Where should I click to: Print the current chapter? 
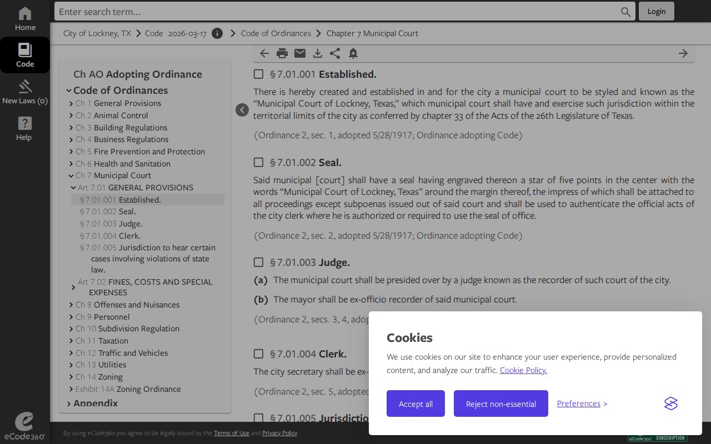(282, 53)
